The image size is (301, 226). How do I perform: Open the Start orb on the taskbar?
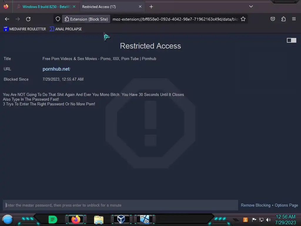pyautogui.click(x=8, y=220)
